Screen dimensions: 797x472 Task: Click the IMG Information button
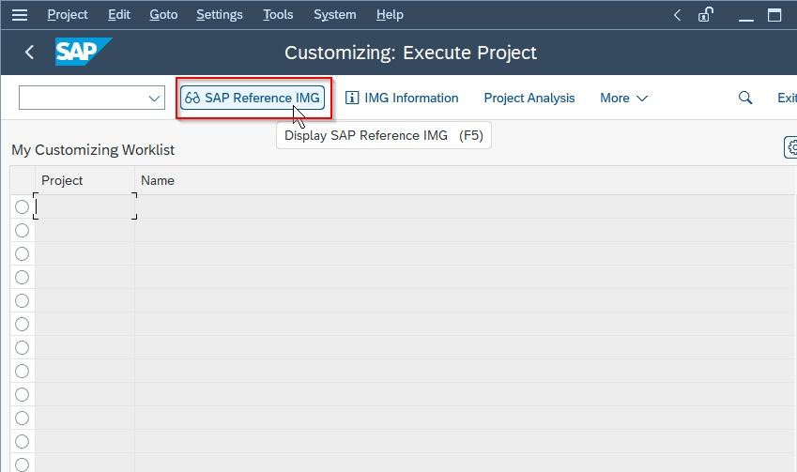click(x=402, y=98)
